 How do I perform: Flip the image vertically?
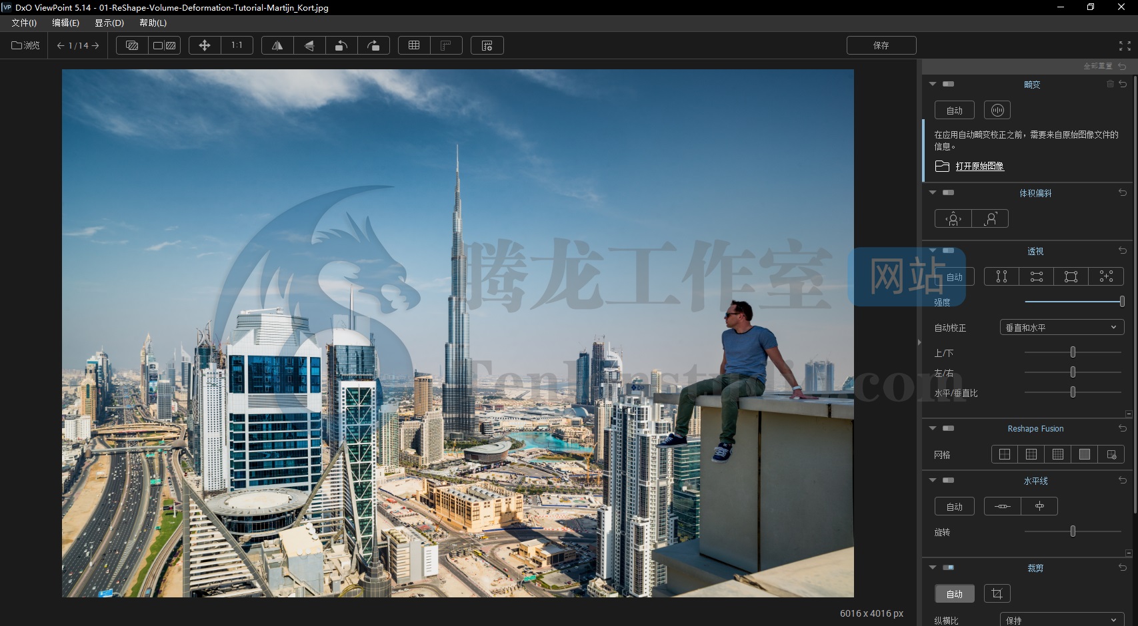tap(309, 45)
